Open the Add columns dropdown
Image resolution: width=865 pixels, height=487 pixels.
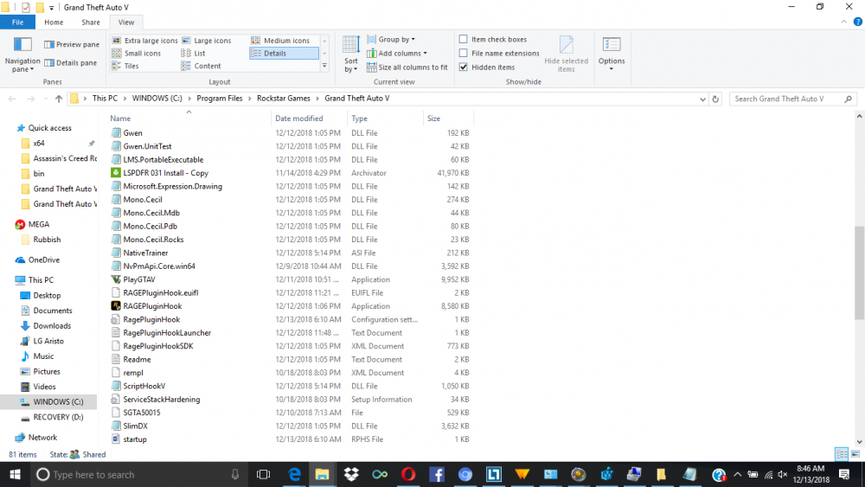coord(397,53)
